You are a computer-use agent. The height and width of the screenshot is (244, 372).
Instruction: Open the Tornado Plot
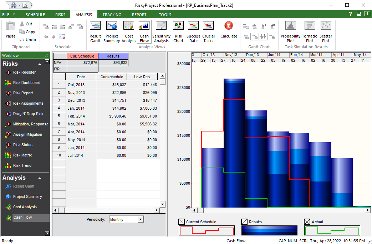click(x=310, y=32)
